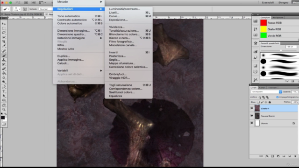
Task: Expand the Rotazione immagine submenu
Action: pos(79,38)
